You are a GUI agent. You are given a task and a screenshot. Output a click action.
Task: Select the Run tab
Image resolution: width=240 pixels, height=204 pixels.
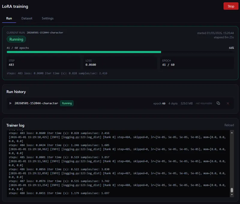(9, 18)
